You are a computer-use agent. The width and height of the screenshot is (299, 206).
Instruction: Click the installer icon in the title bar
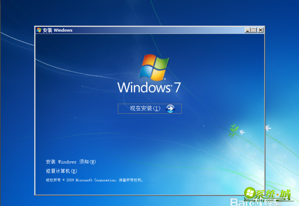point(38,30)
